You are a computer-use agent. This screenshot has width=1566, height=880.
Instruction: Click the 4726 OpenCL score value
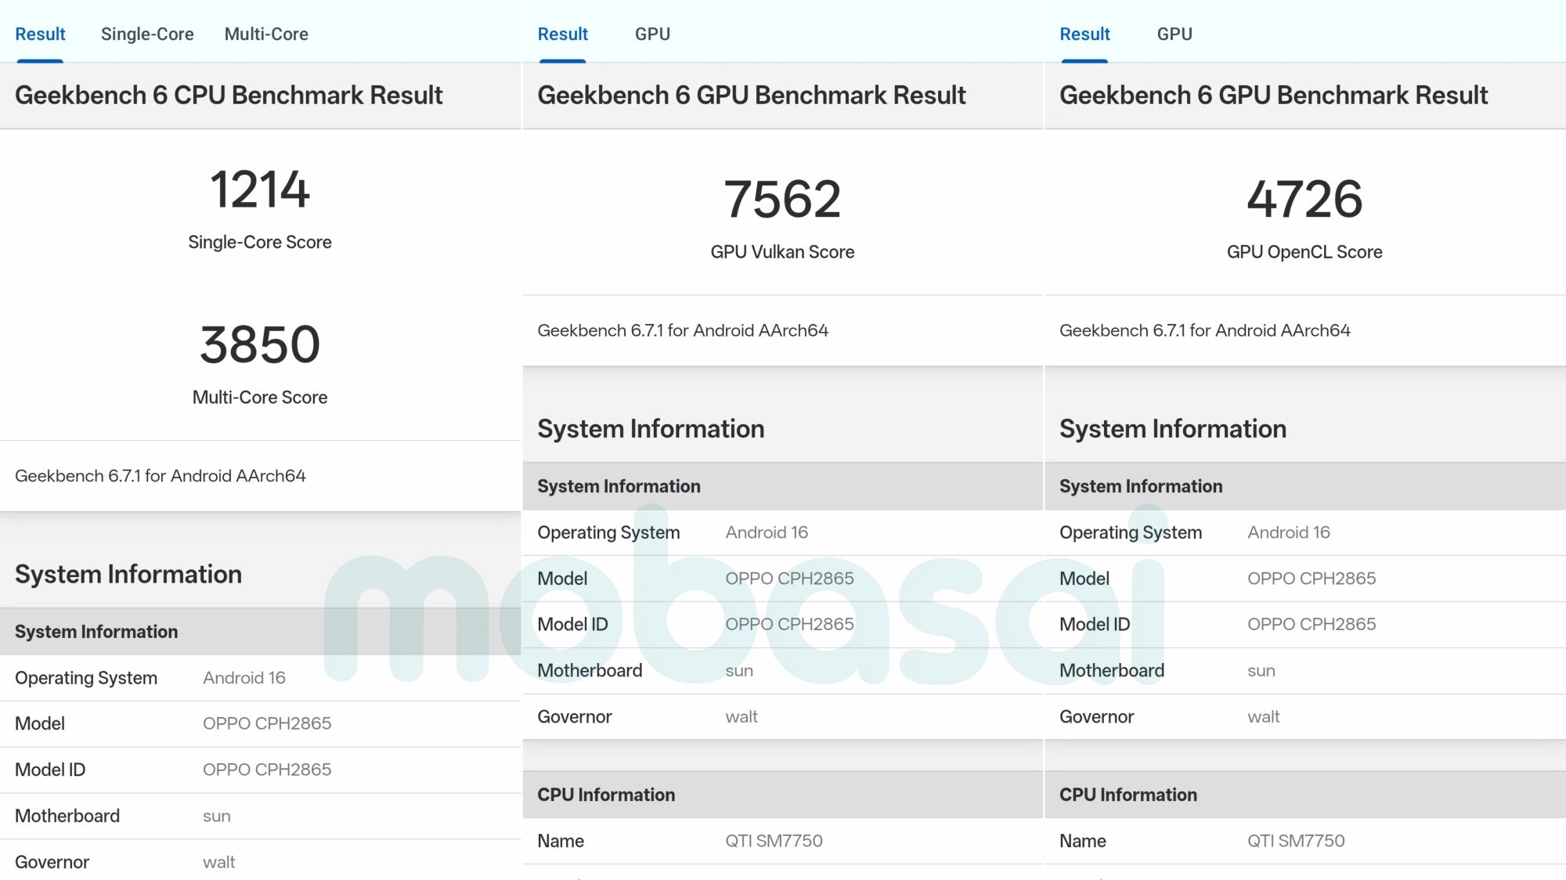[1304, 199]
